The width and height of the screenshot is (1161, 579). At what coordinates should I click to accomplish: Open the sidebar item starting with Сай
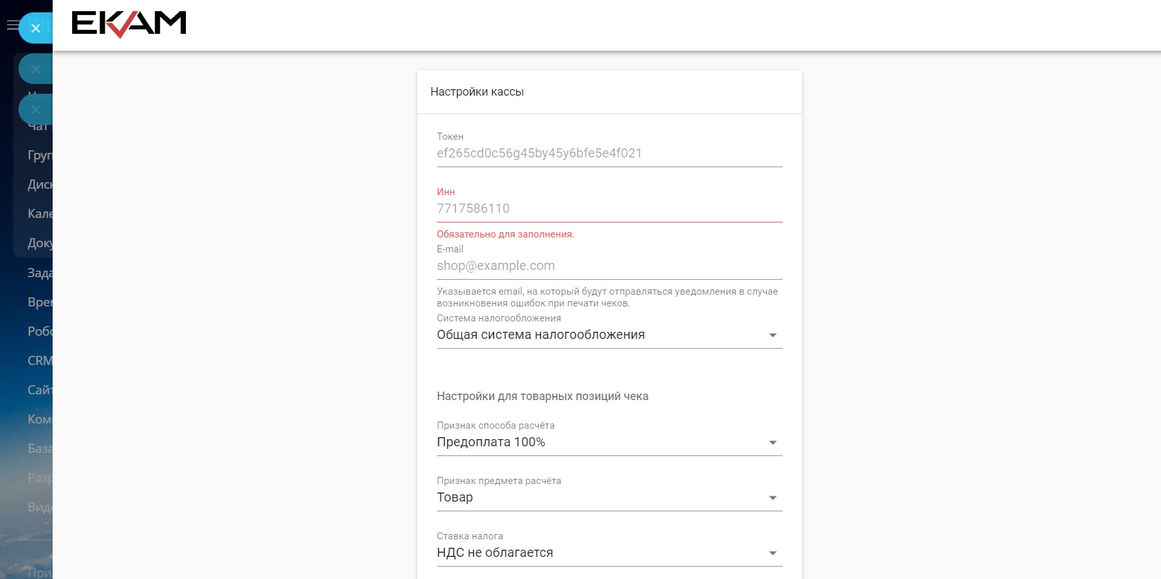[x=39, y=390]
